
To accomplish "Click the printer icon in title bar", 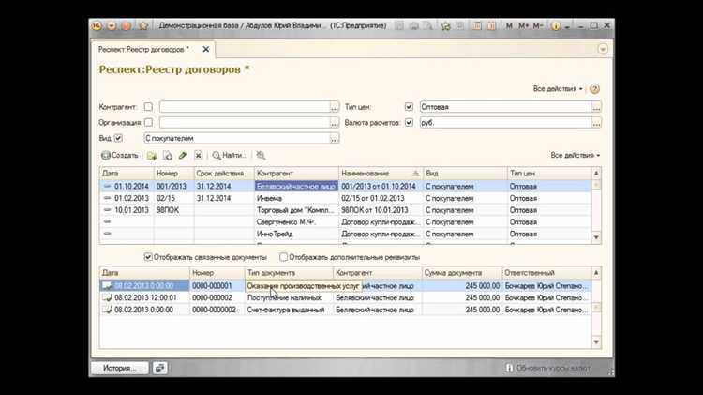I will click(413, 26).
